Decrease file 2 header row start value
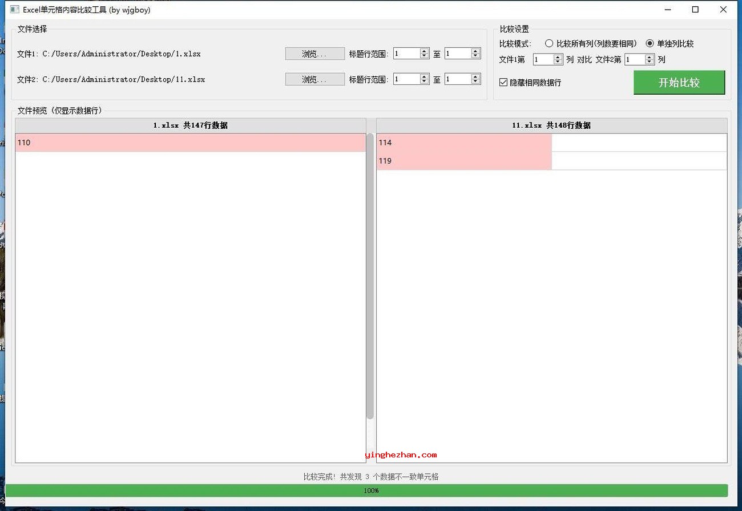742x511 pixels. click(x=424, y=82)
